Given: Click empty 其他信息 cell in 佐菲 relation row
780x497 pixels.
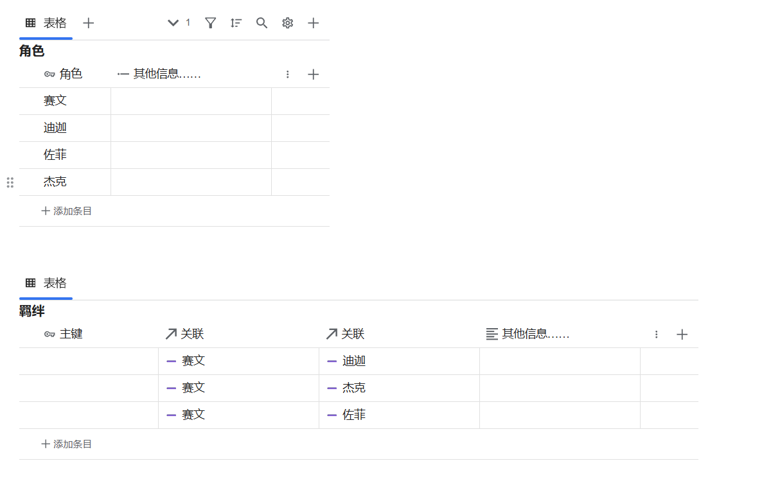Looking at the screenshot, I should point(560,415).
